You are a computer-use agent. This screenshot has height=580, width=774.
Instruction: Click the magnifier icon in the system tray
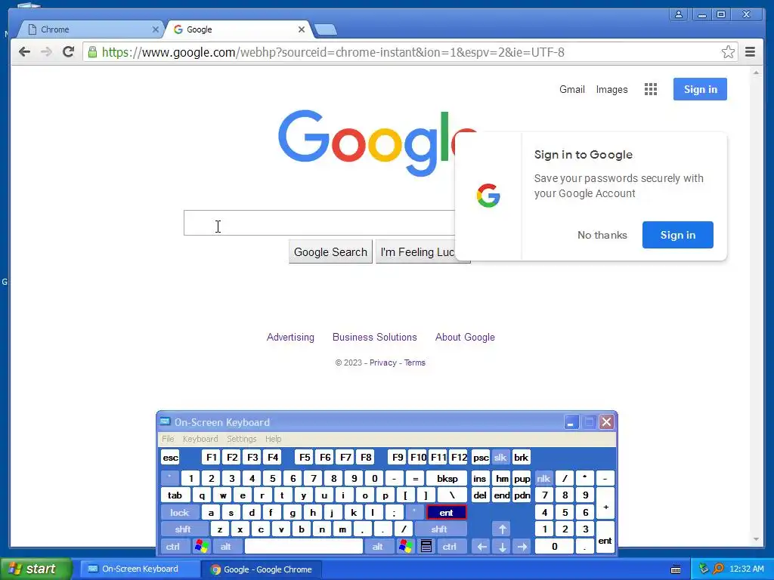[718, 569]
